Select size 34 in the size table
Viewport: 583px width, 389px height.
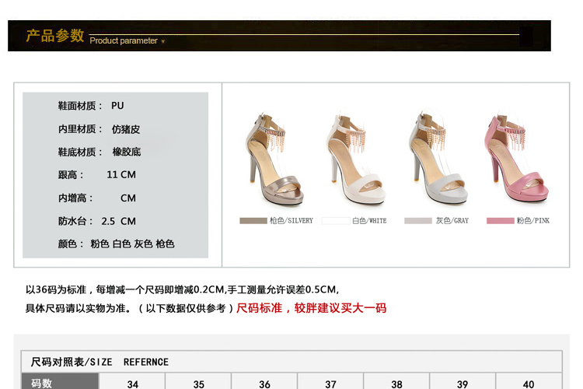tap(132, 384)
